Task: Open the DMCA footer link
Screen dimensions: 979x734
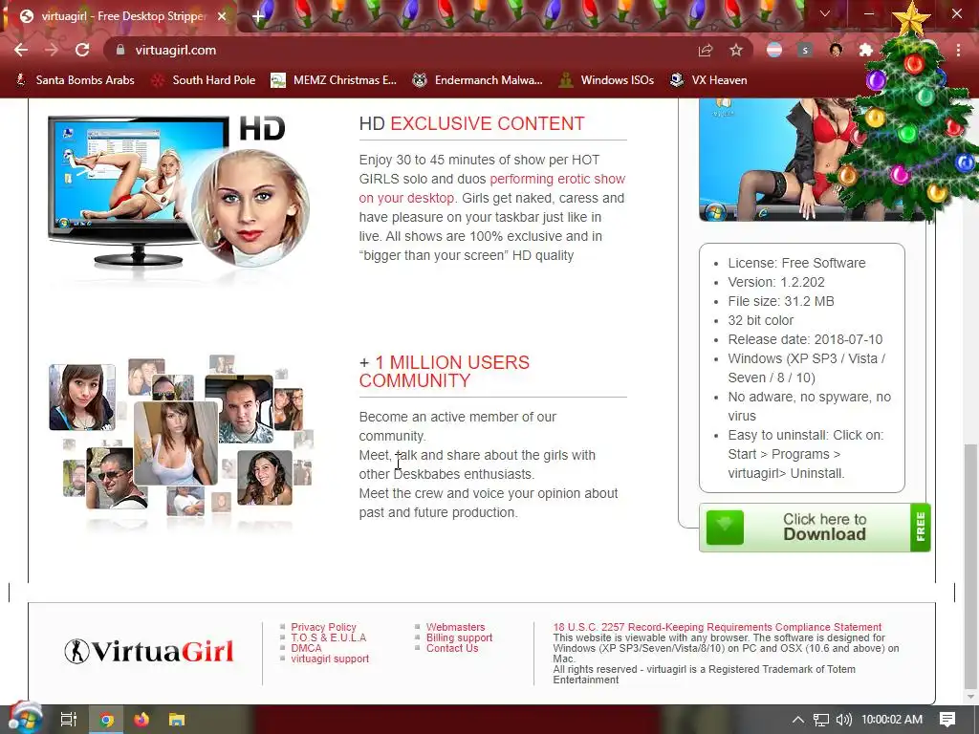Action: coord(306,648)
